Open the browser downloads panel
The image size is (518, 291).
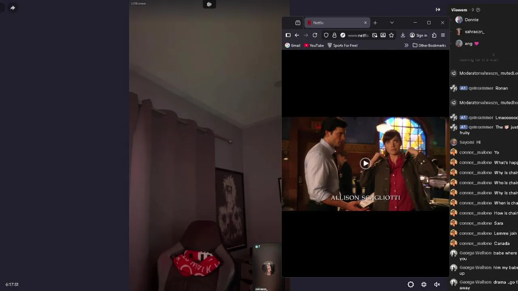coord(403,35)
